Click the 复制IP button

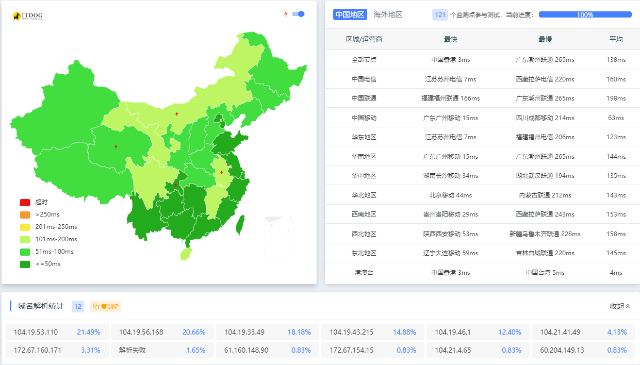[x=105, y=306]
